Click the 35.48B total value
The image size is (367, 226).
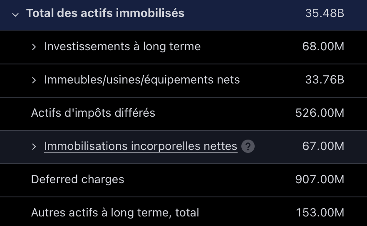pyautogui.click(x=325, y=13)
